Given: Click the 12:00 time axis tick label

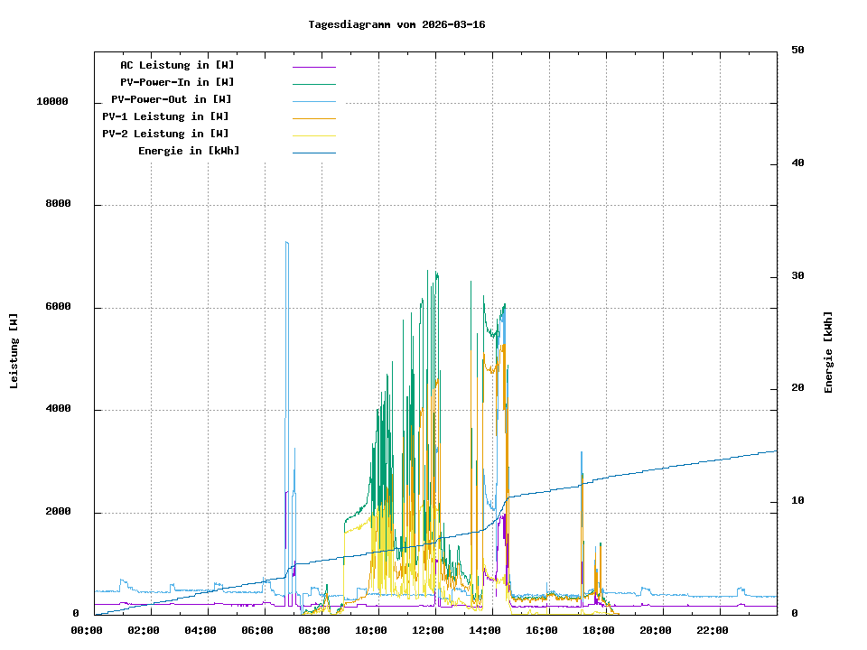Looking at the screenshot, I should (x=428, y=630).
